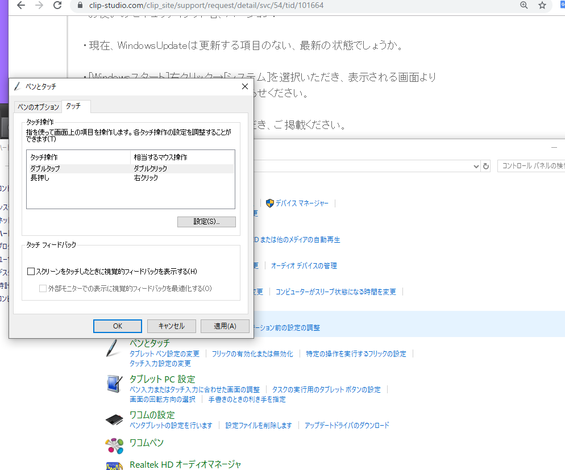Reload the browser page
Viewport: 565px width, 470px height.
57,5
